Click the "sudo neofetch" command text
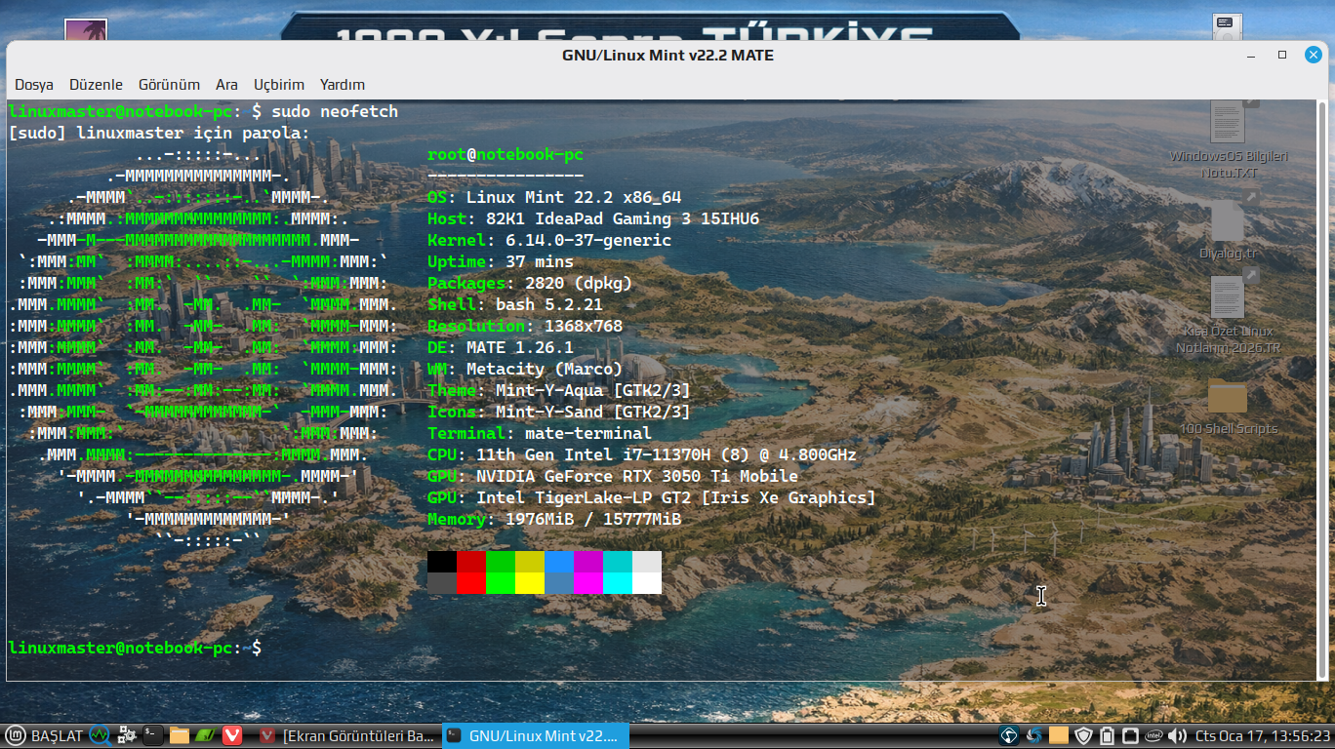 335,111
